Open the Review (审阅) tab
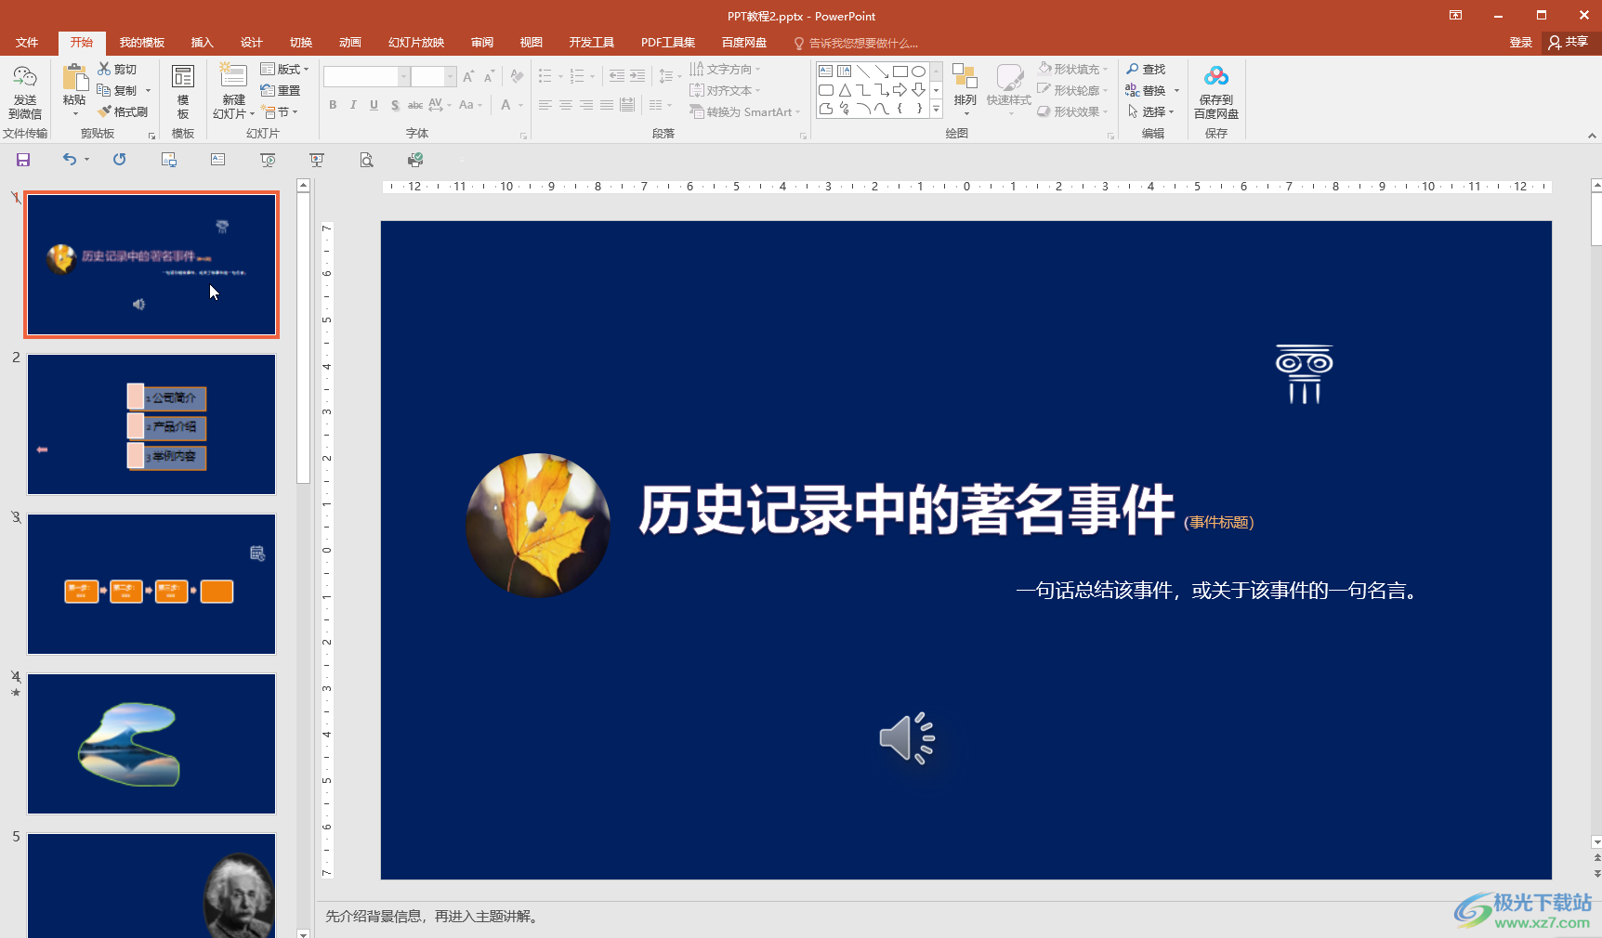The width and height of the screenshot is (1602, 938). point(482,43)
